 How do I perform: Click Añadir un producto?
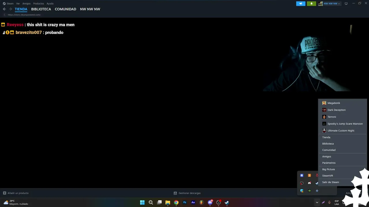16,193
